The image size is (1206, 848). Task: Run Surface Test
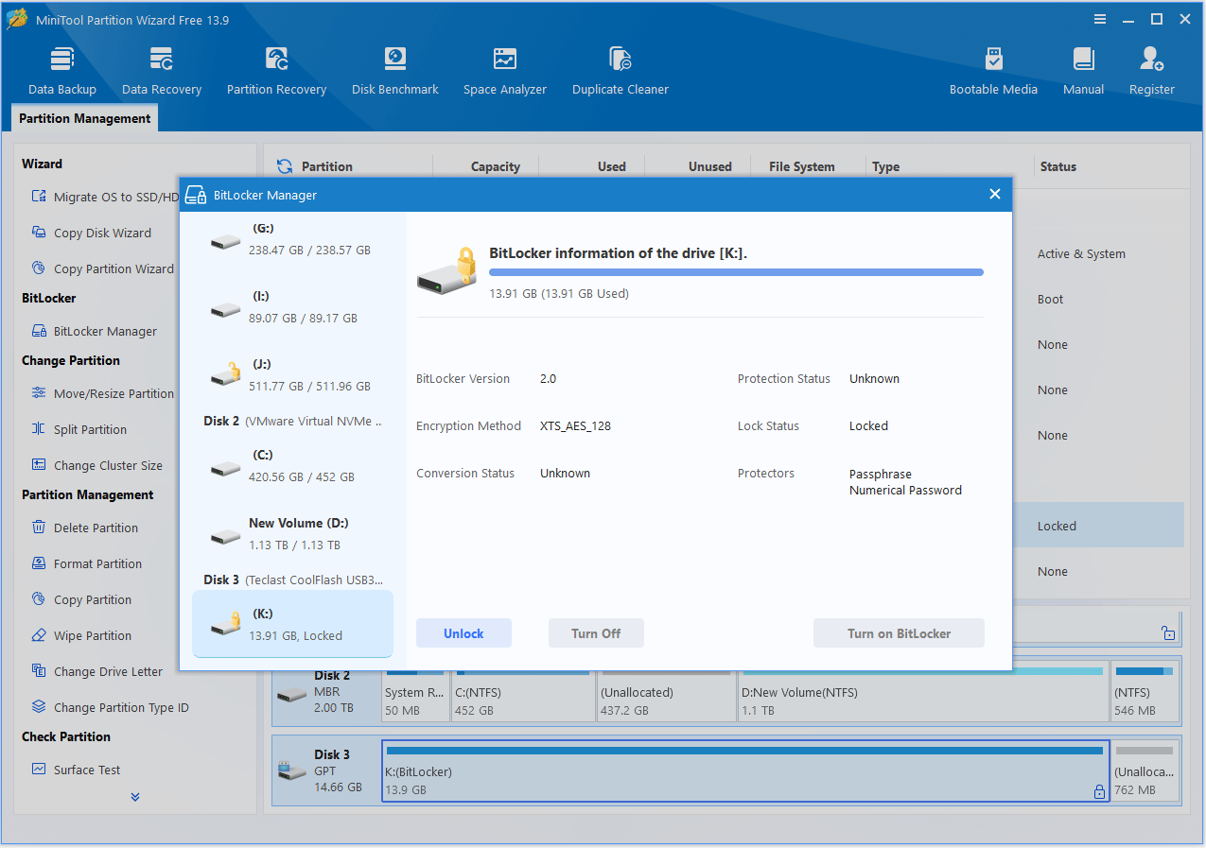(77, 770)
